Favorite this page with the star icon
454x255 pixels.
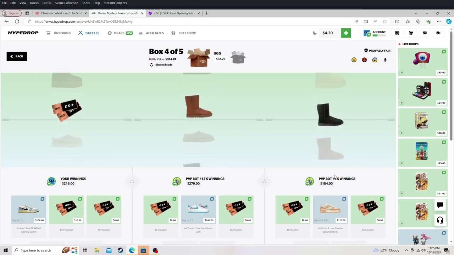[384, 22]
